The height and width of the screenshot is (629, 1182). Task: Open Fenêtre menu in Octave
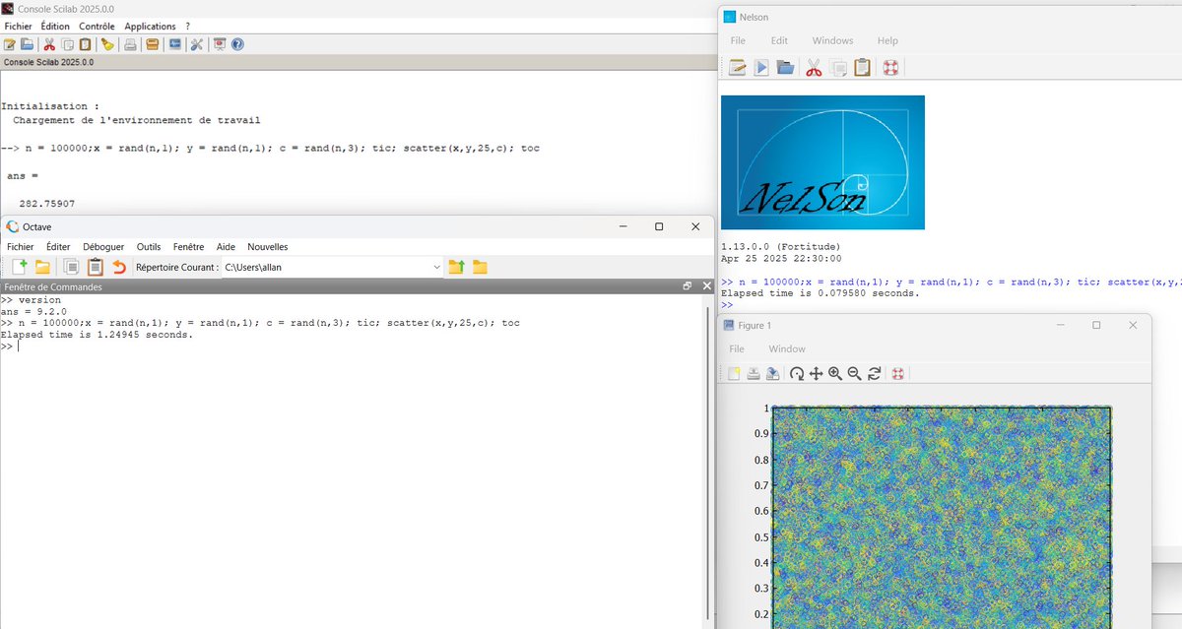[x=188, y=247]
